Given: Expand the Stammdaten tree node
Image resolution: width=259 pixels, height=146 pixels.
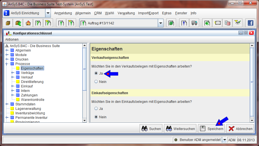Looking at the screenshot, I should point(7,104).
